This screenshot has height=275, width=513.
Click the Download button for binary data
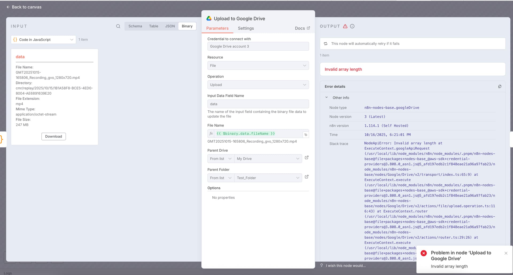[x=53, y=136]
